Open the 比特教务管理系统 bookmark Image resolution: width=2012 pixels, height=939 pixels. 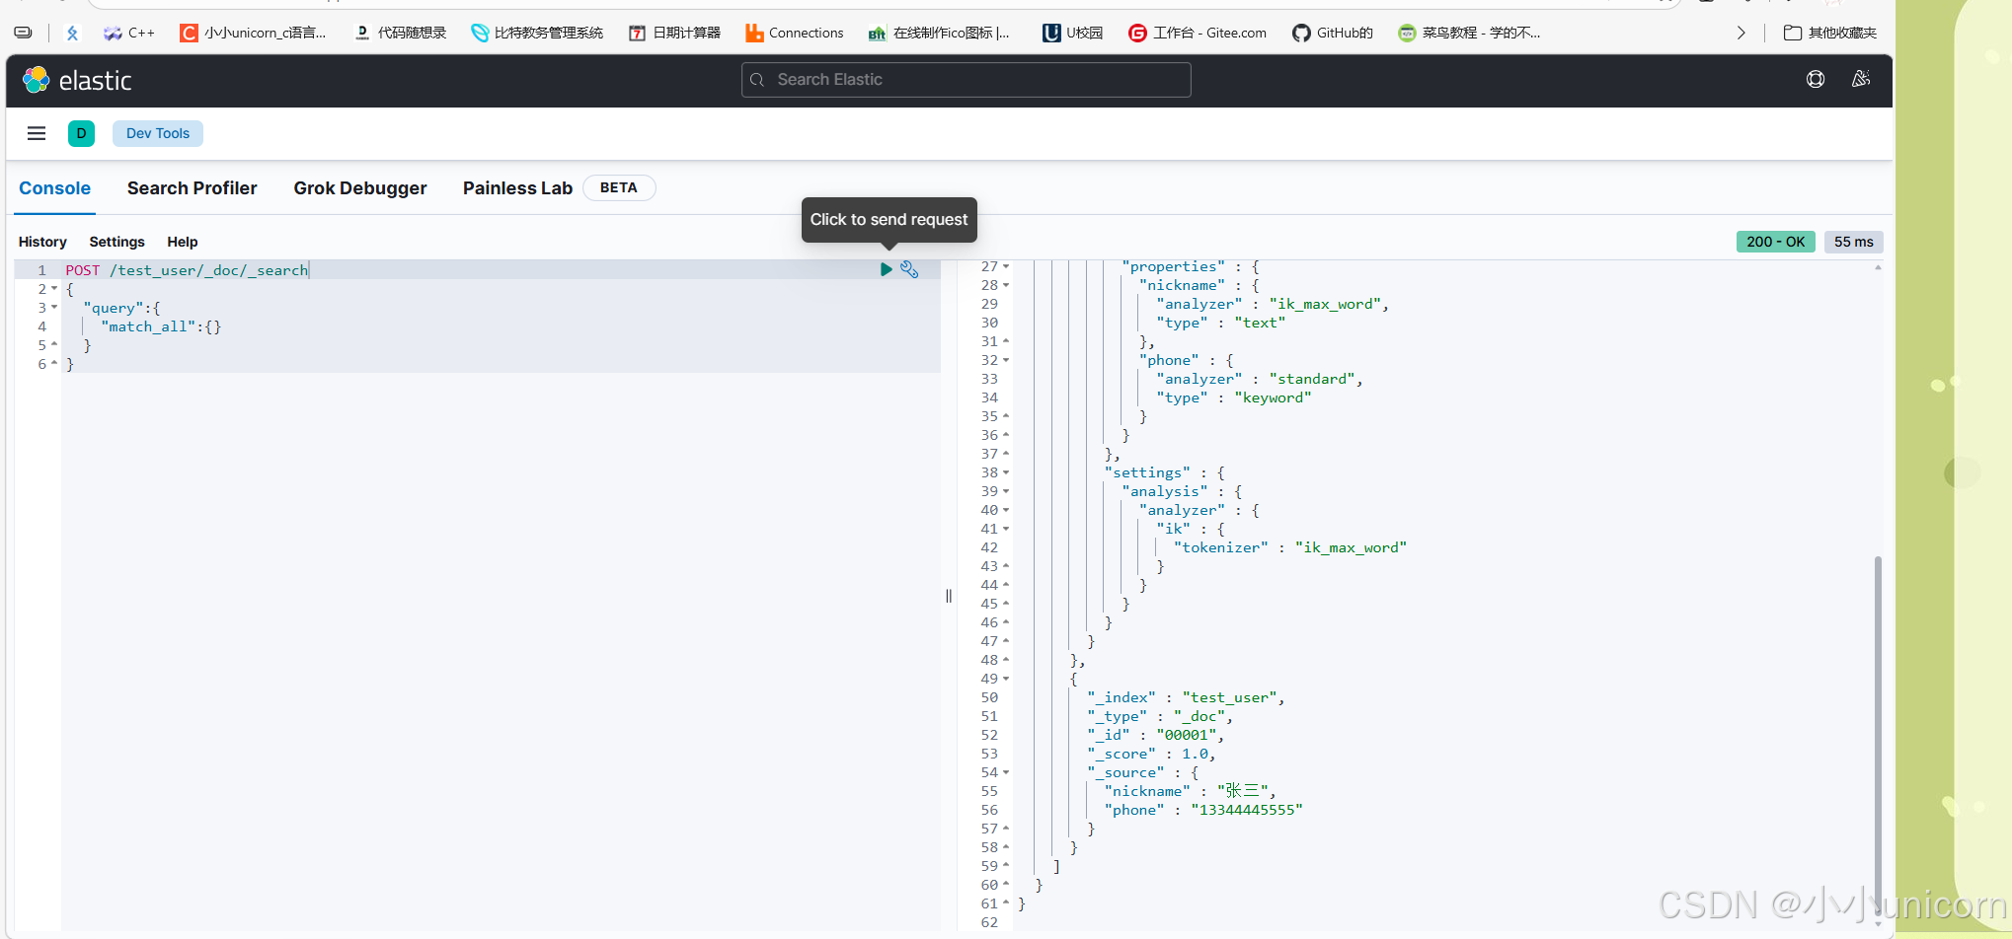537,33
